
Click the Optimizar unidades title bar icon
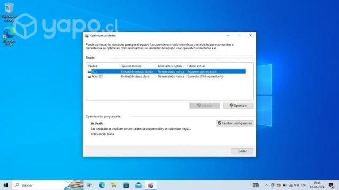(87, 36)
